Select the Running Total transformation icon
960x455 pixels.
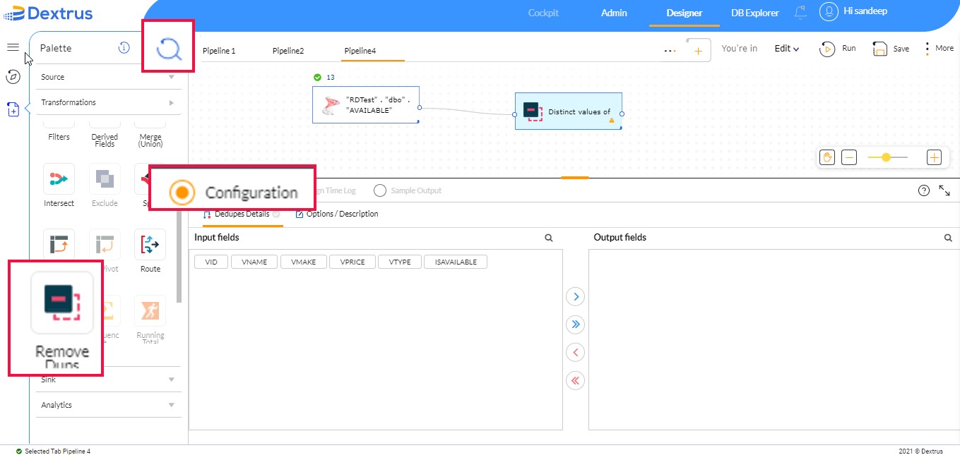click(150, 311)
